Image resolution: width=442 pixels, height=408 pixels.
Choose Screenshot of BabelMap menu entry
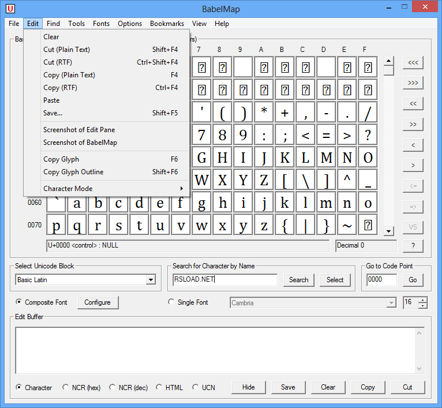point(114,143)
